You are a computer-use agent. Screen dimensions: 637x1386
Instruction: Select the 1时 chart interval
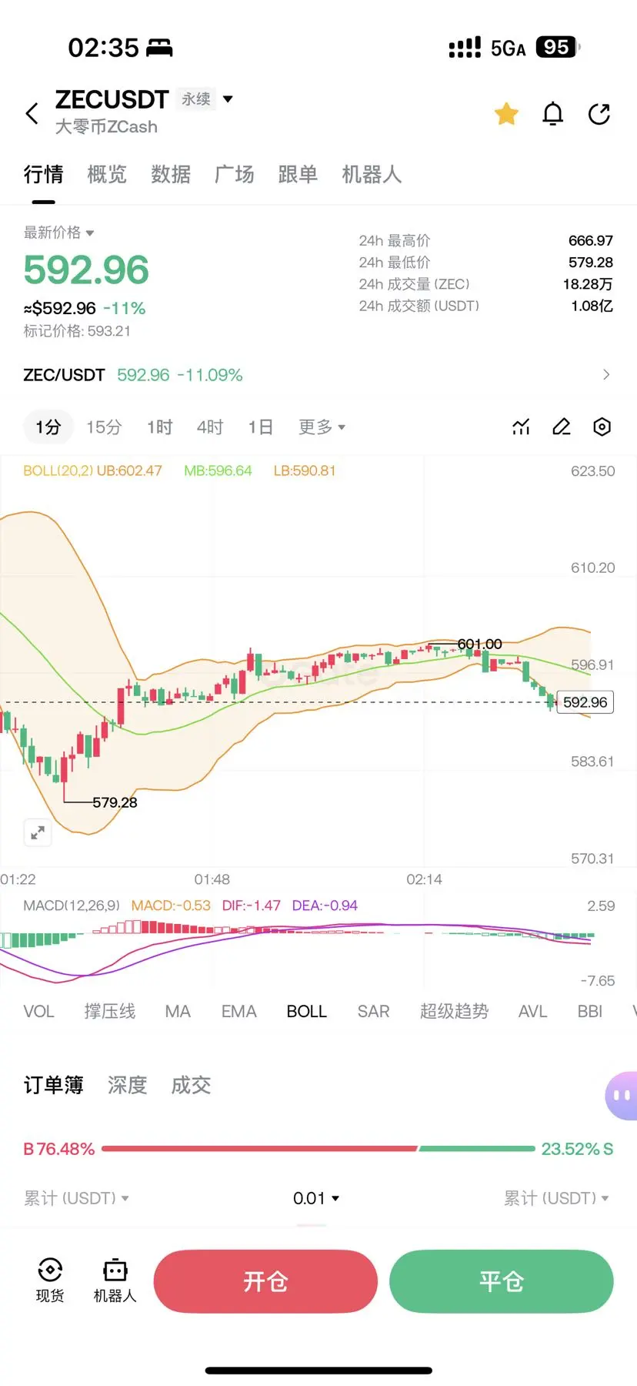coord(160,427)
